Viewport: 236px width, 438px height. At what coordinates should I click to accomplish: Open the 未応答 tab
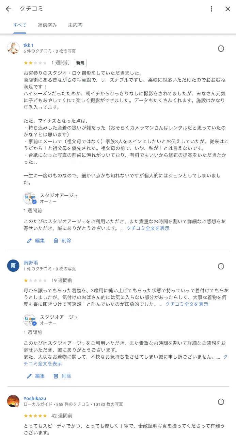tap(75, 25)
